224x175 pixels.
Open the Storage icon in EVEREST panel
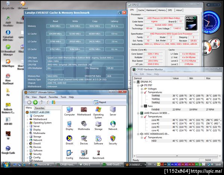(x=98, y=126)
